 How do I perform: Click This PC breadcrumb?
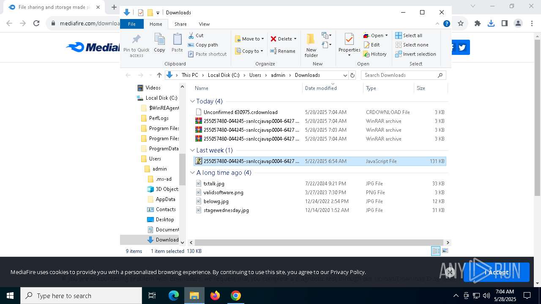click(x=190, y=75)
